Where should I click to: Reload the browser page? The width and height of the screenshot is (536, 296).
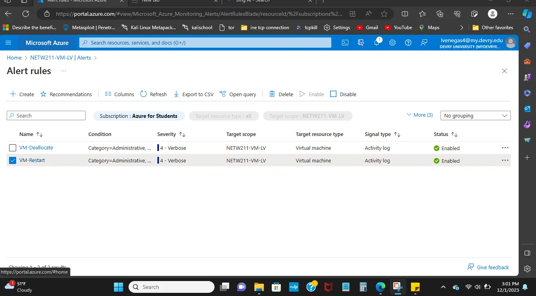point(26,14)
